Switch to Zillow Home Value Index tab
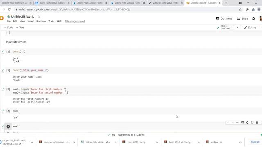This screenshot has width=262, height=147. pyautogui.click(x=52, y=3)
